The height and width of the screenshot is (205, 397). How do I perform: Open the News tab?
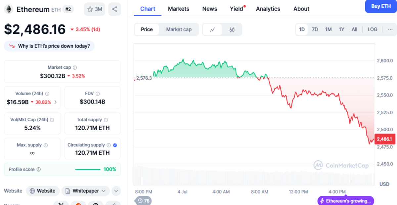pyautogui.click(x=210, y=9)
